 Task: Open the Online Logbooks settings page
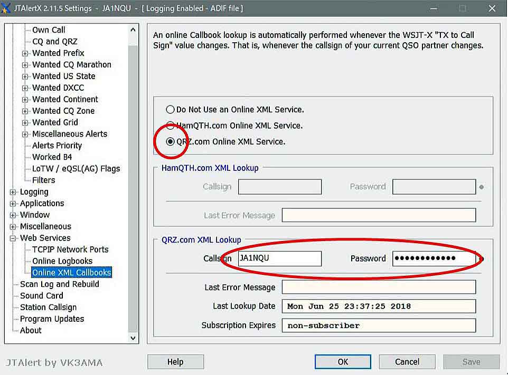62,261
